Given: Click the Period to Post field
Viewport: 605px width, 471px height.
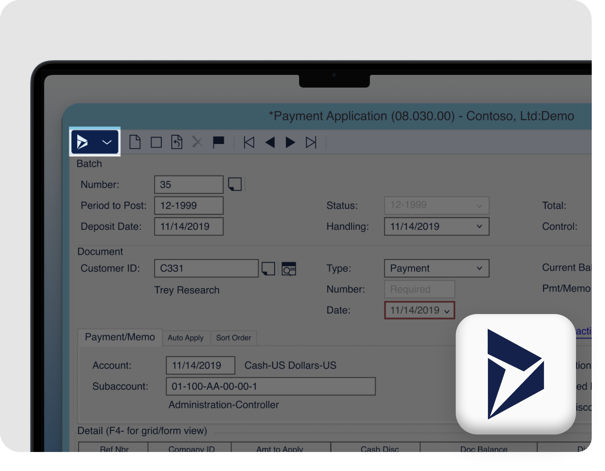Looking at the screenshot, I should tap(189, 206).
